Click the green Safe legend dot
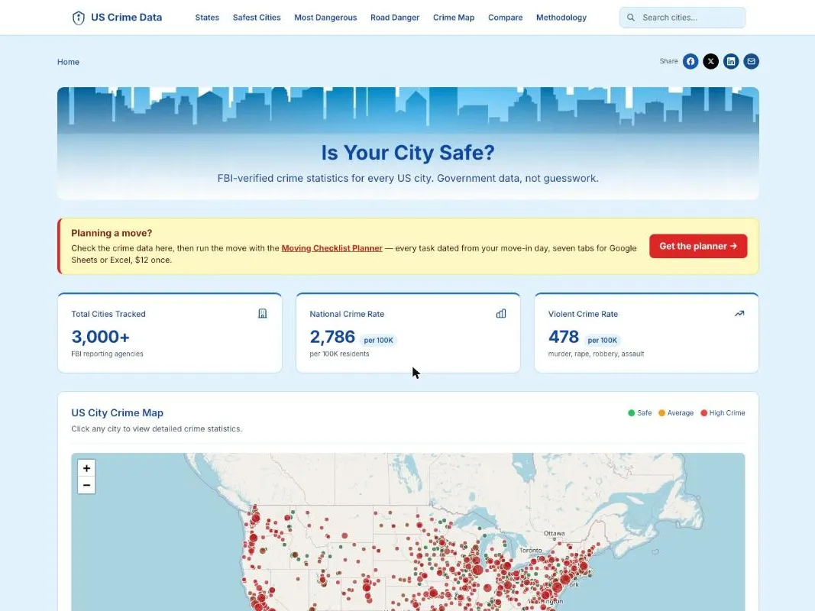The width and height of the screenshot is (815, 611). [631, 413]
